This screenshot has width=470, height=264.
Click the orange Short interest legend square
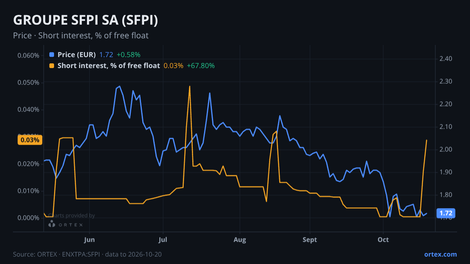[52, 66]
